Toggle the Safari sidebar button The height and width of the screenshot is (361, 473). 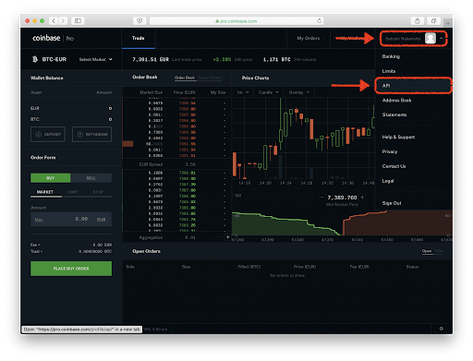(78, 21)
